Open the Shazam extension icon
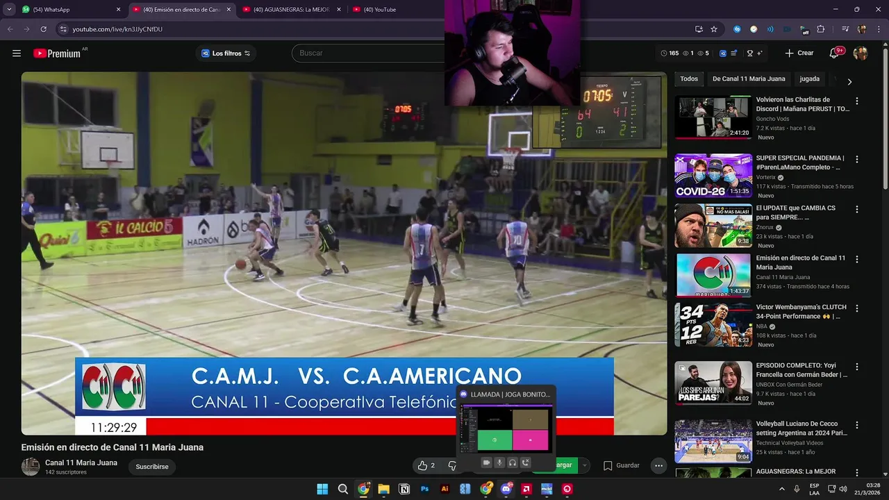Image resolution: width=889 pixels, height=500 pixels. [x=737, y=29]
